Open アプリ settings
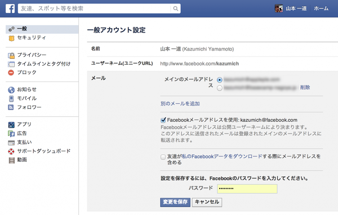 click(24, 125)
